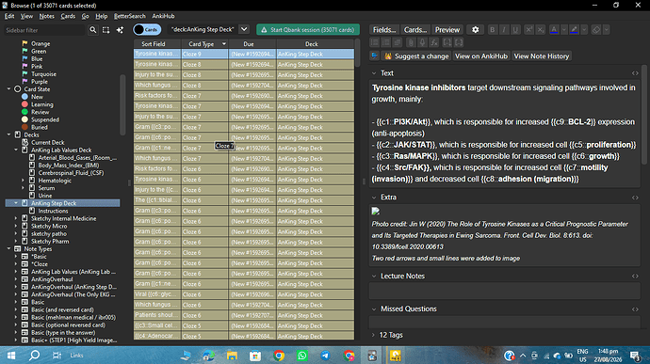The height and width of the screenshot is (364, 650).
Task: Click View Note History button
Action: 542,55
